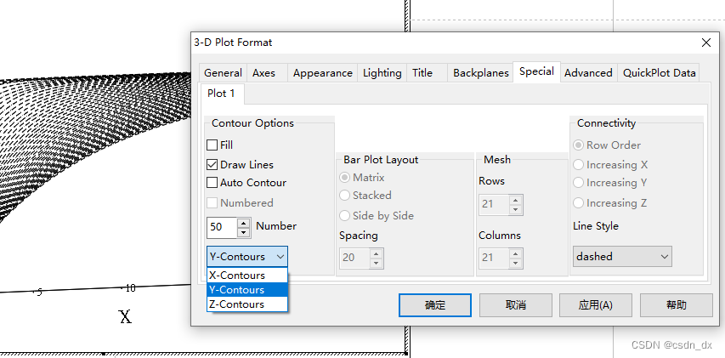This screenshot has width=725, height=358.
Task: Click the 取消 cancel button
Action: [515, 304]
